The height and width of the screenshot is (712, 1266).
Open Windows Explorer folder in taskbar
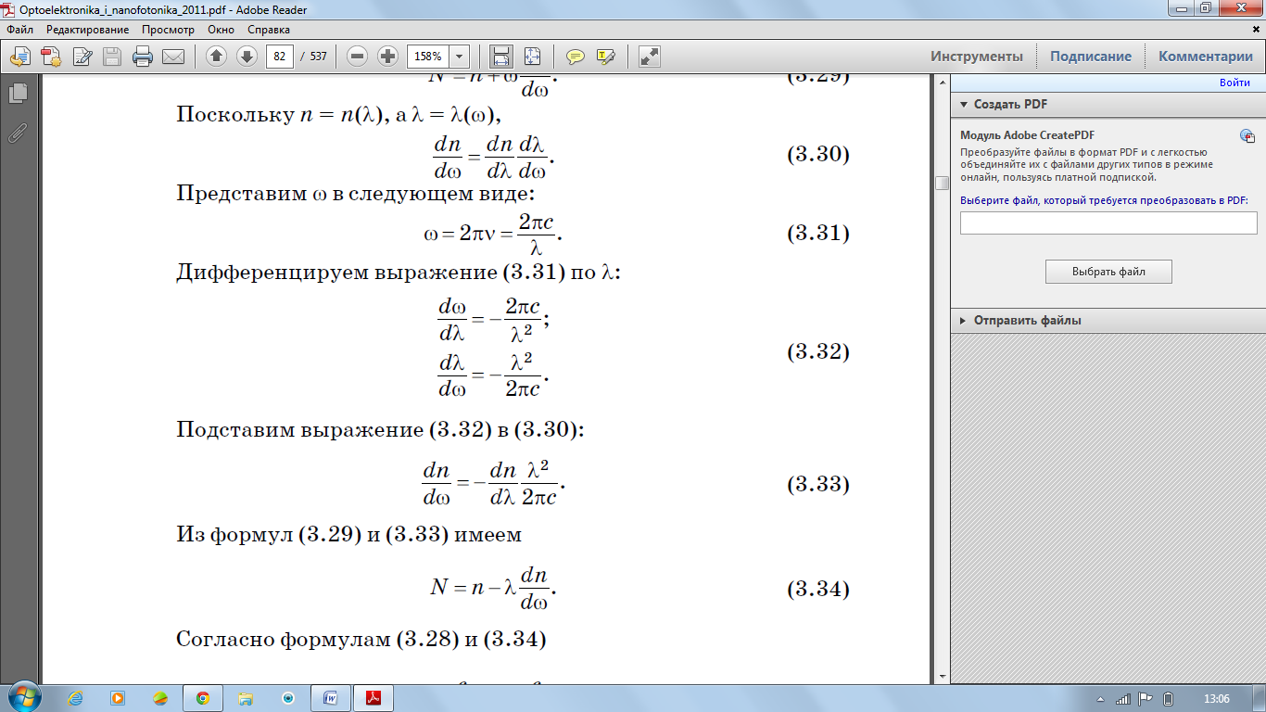246,698
